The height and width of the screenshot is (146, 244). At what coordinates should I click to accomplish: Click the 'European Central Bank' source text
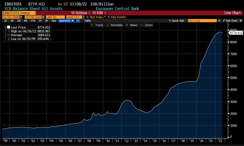117,9
